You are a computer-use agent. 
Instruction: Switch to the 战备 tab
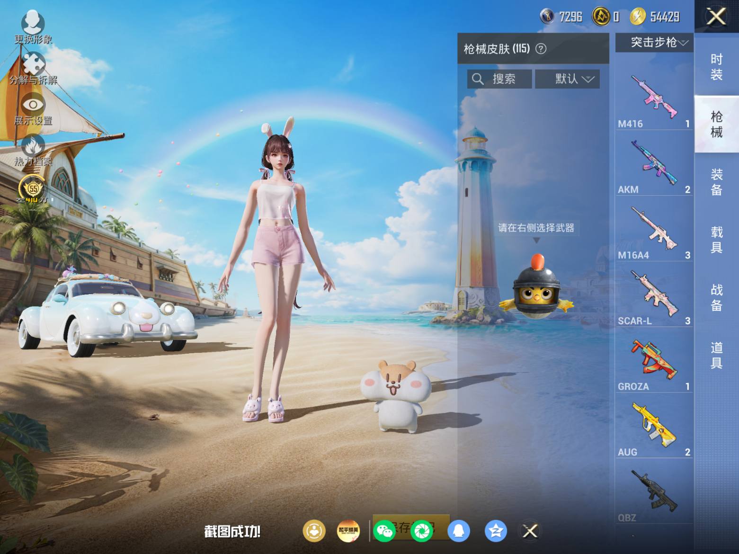(x=716, y=297)
